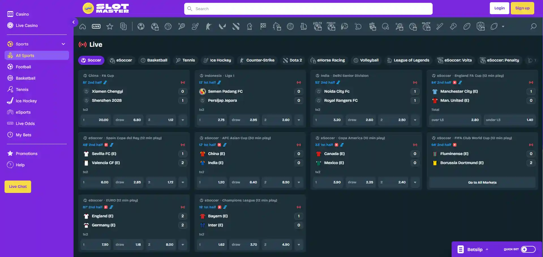Open the eHorse Racing live tab
The width and height of the screenshot is (543, 257).
click(x=328, y=60)
